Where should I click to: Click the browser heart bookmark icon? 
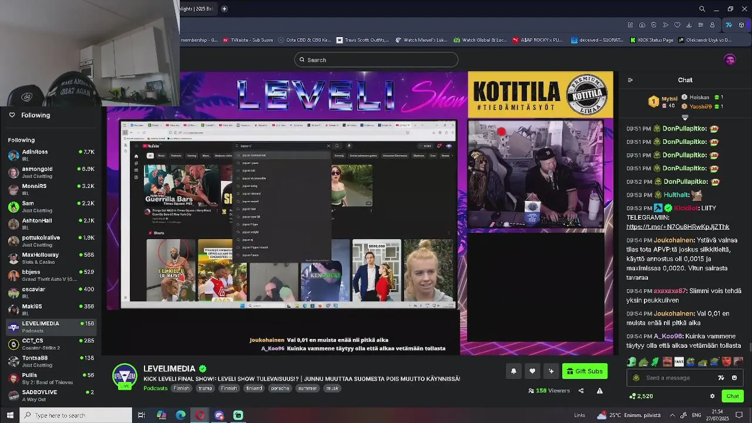pos(677,25)
